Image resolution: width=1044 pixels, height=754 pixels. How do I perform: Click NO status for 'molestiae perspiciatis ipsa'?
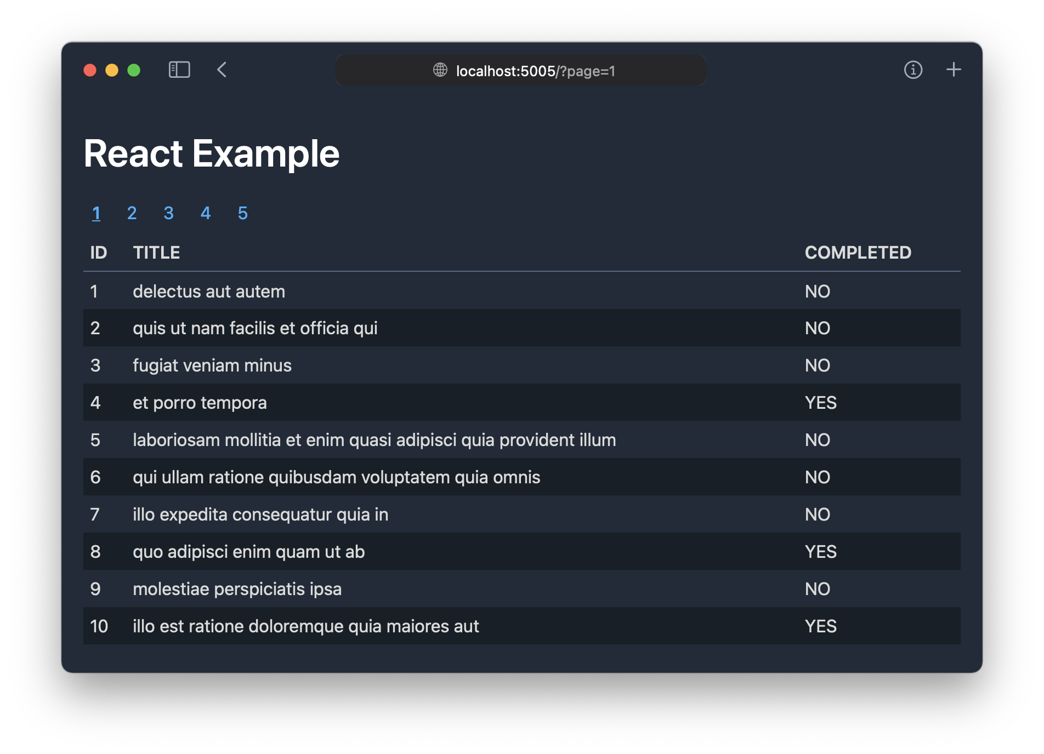click(818, 589)
